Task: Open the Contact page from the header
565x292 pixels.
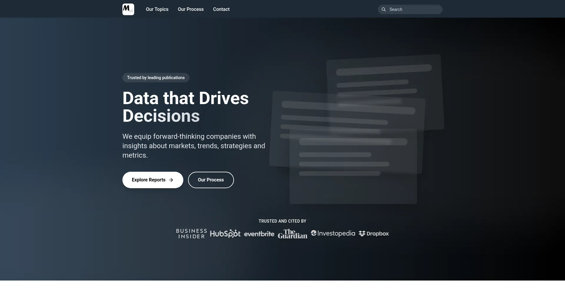Action: click(221, 9)
